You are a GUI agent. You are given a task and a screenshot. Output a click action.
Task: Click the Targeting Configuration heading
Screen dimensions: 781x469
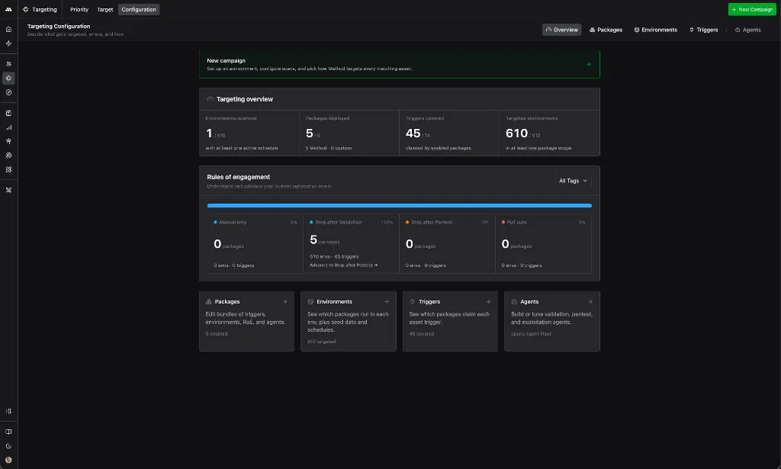pyautogui.click(x=59, y=27)
